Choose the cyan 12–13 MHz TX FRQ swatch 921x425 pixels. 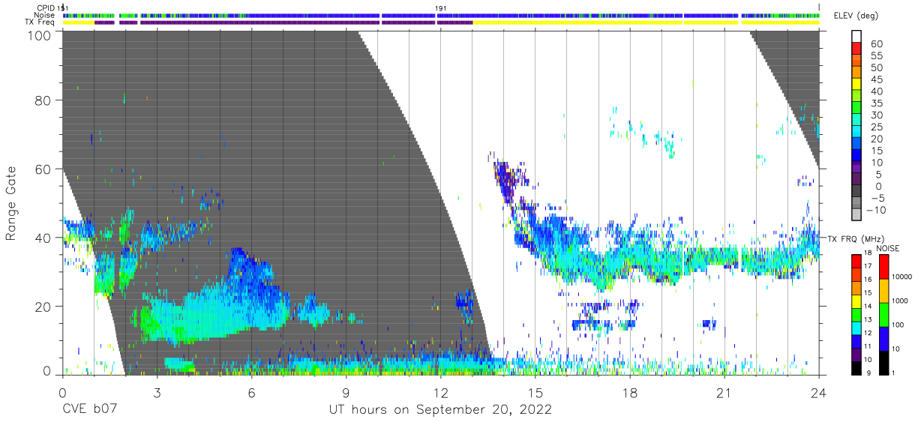click(856, 328)
